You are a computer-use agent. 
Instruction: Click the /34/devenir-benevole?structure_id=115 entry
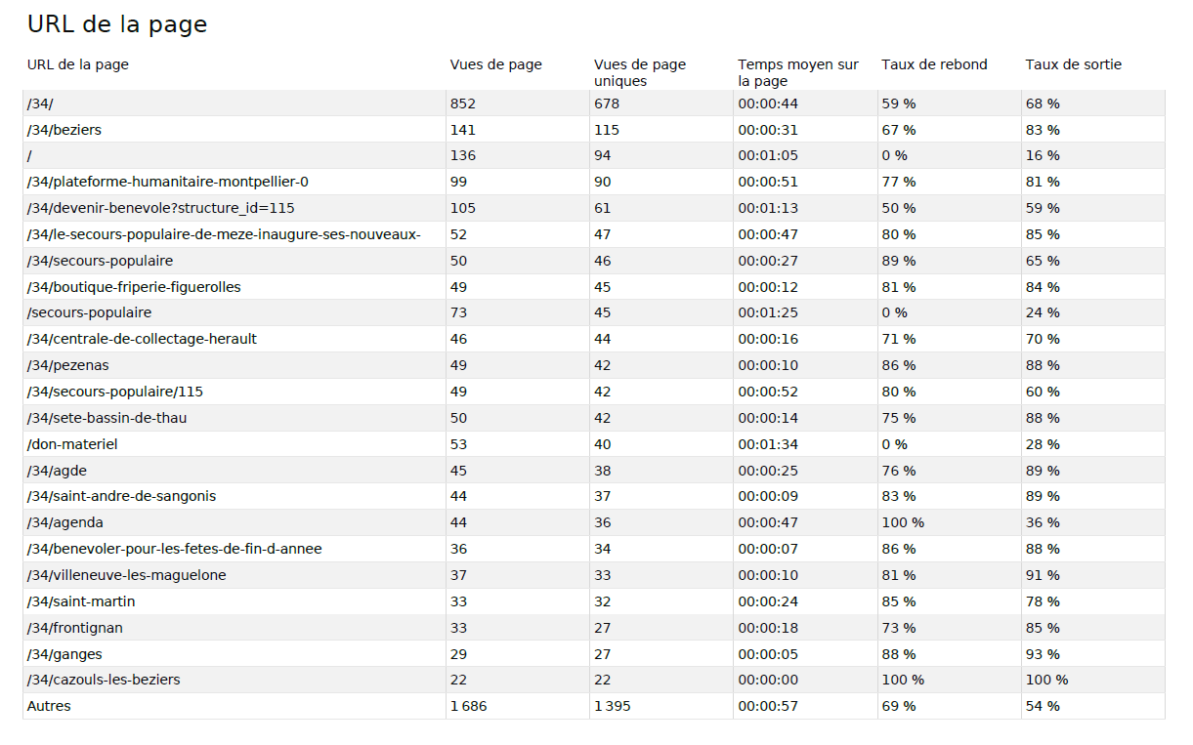pos(161,208)
